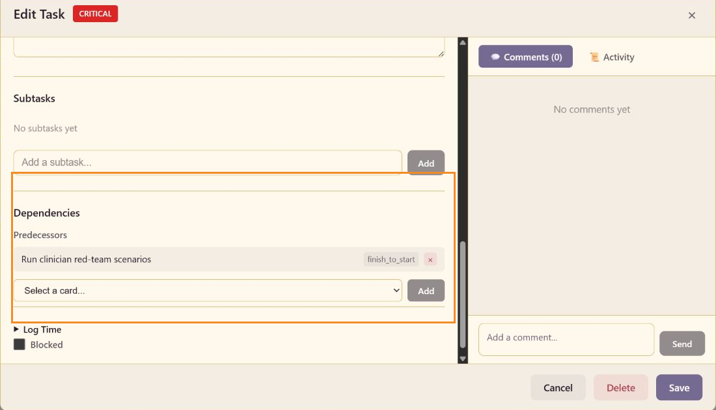
Task: Add the subtask with the Add button
Action: point(426,163)
